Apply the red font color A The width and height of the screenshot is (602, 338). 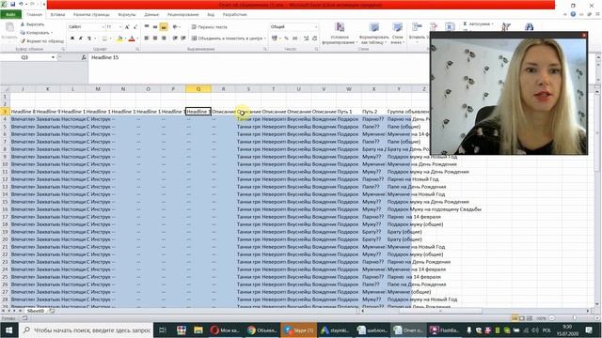[132, 38]
